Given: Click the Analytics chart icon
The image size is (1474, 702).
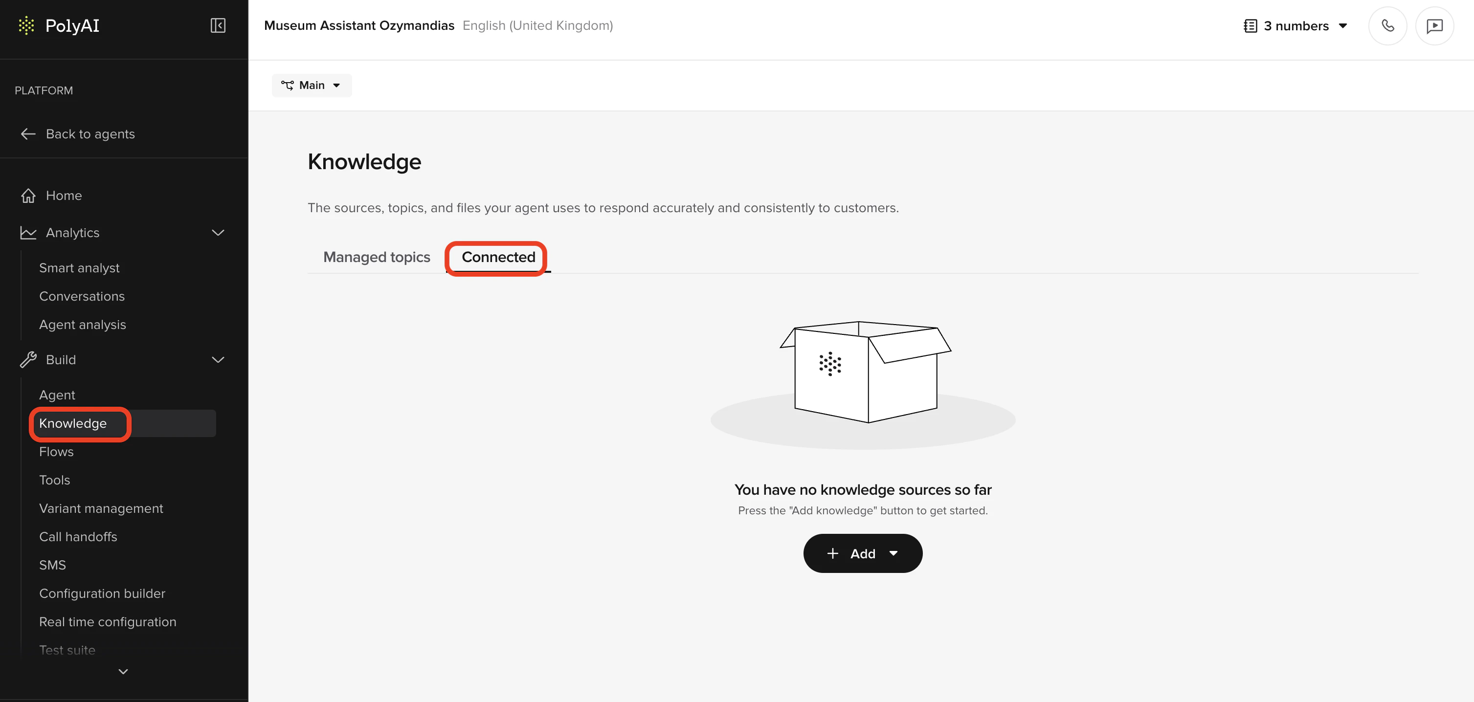Looking at the screenshot, I should 28,233.
